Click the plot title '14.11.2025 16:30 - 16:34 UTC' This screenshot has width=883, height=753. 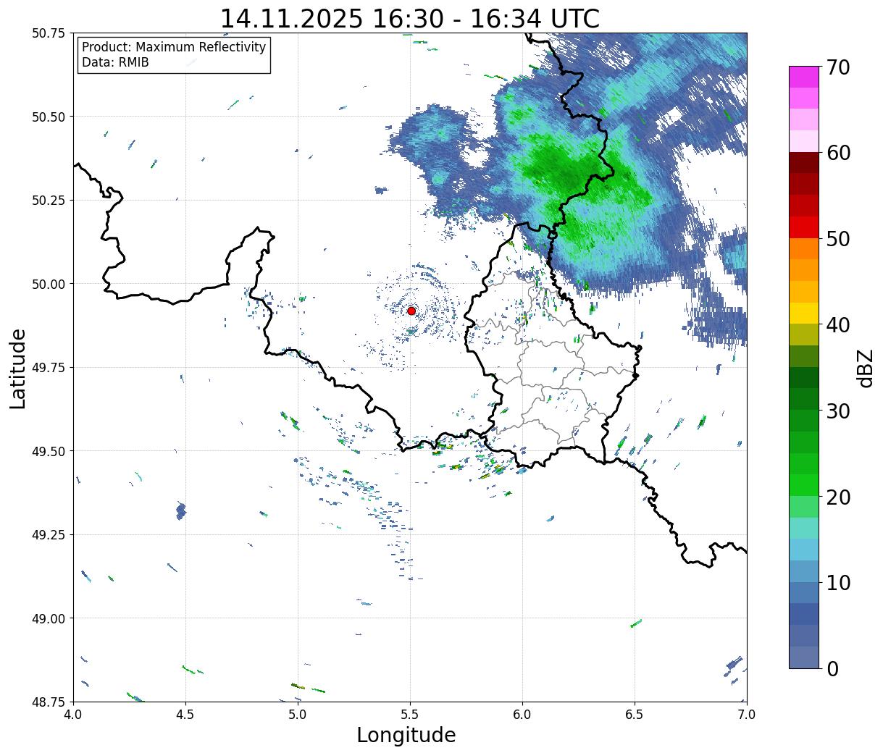[x=409, y=18]
